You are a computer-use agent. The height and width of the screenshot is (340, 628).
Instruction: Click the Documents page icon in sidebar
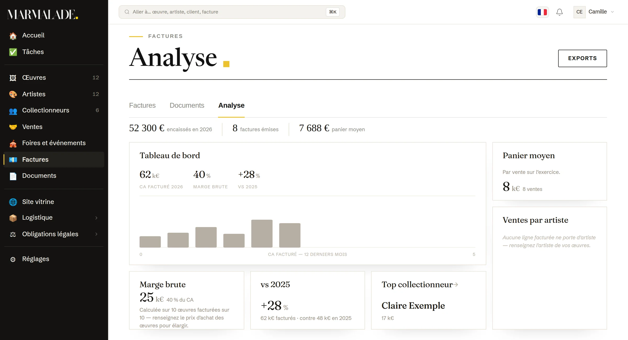[x=13, y=176]
